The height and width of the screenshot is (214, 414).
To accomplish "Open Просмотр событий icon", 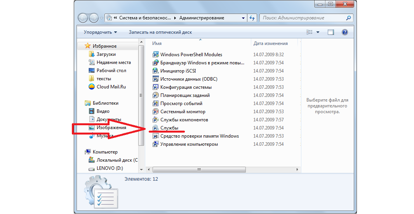I will click(x=155, y=104).
